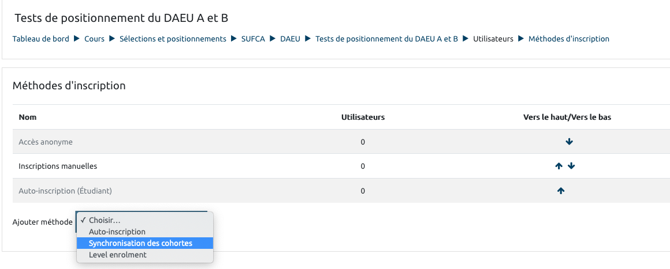Move Auto-inscription (Étudiant) up with arrow

(x=561, y=191)
